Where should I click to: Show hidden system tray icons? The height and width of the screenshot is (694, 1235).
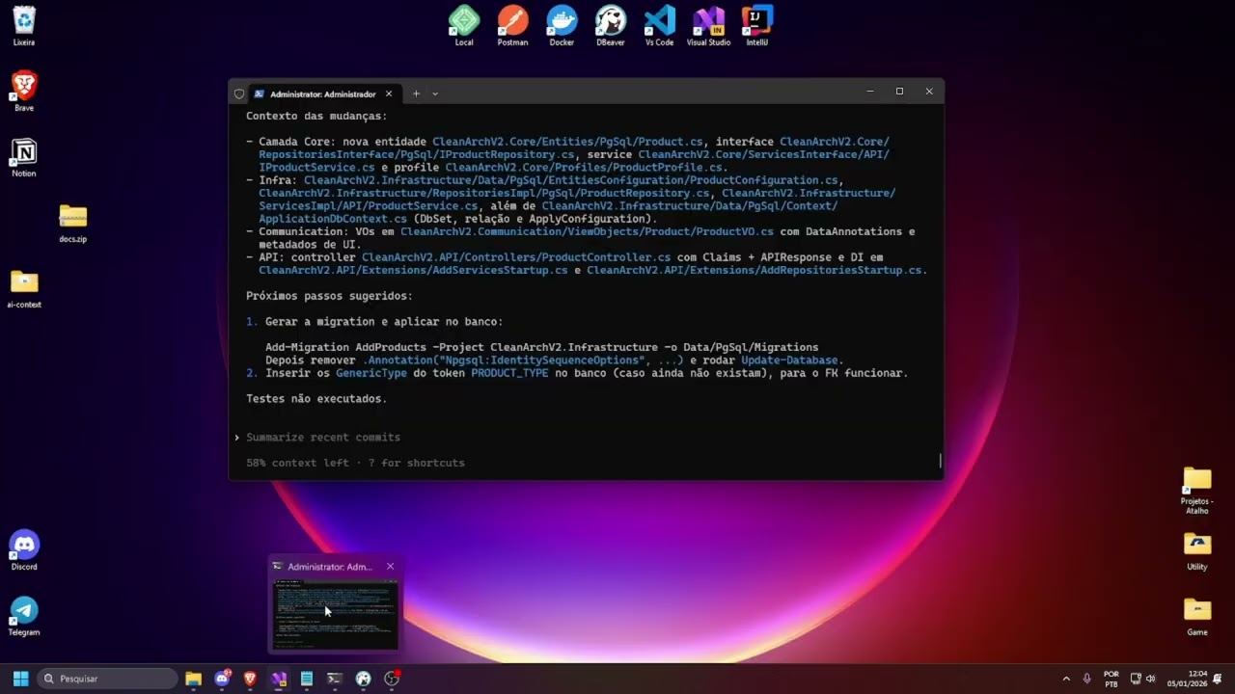pos(1066,679)
